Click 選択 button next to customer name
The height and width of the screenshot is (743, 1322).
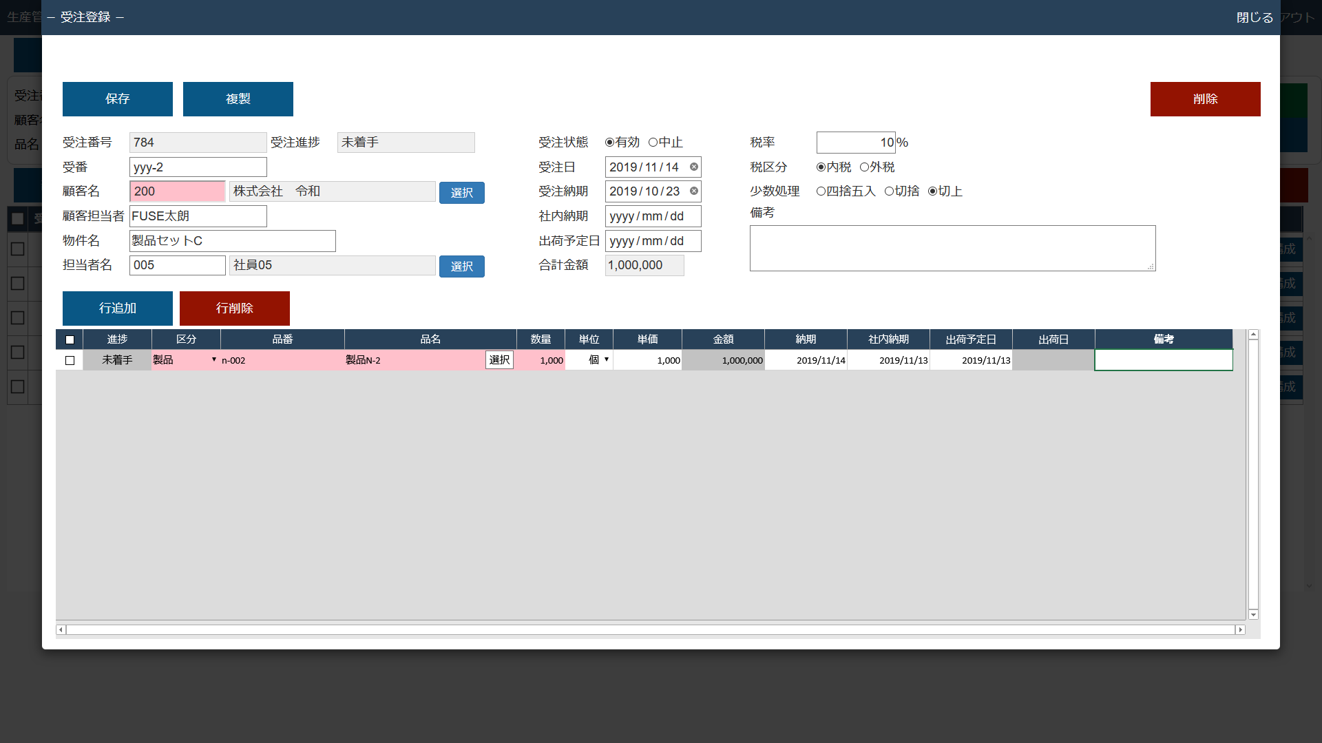pyautogui.click(x=461, y=193)
